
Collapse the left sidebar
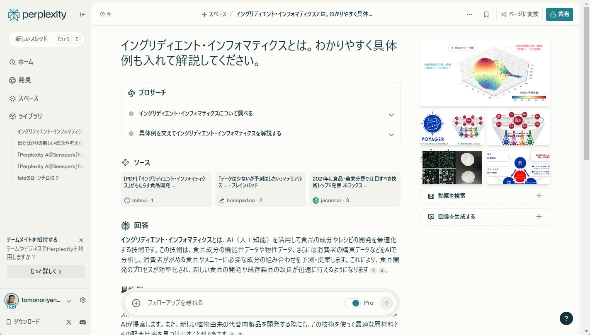point(83,14)
